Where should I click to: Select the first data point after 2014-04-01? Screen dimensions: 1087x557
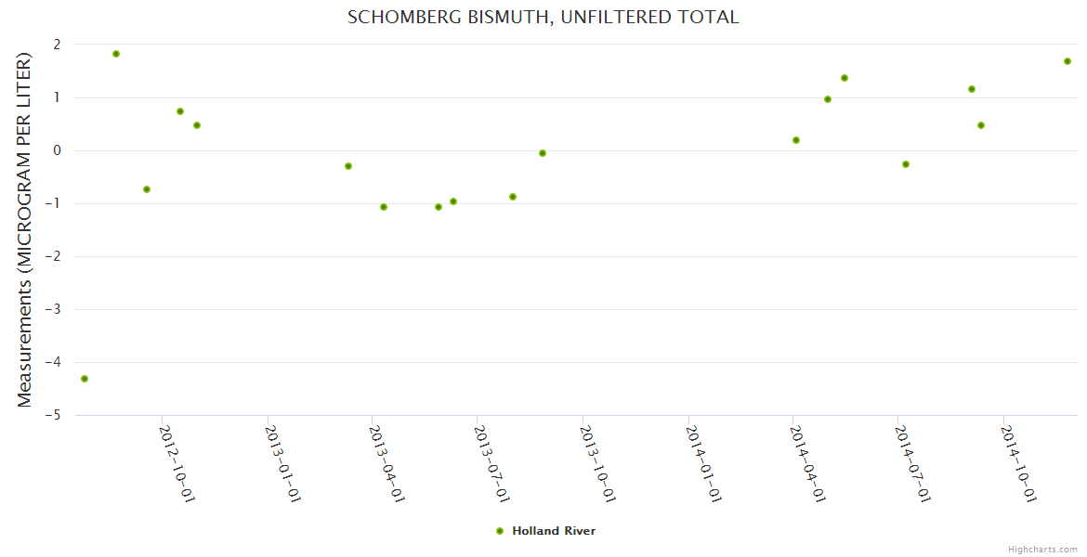point(796,140)
